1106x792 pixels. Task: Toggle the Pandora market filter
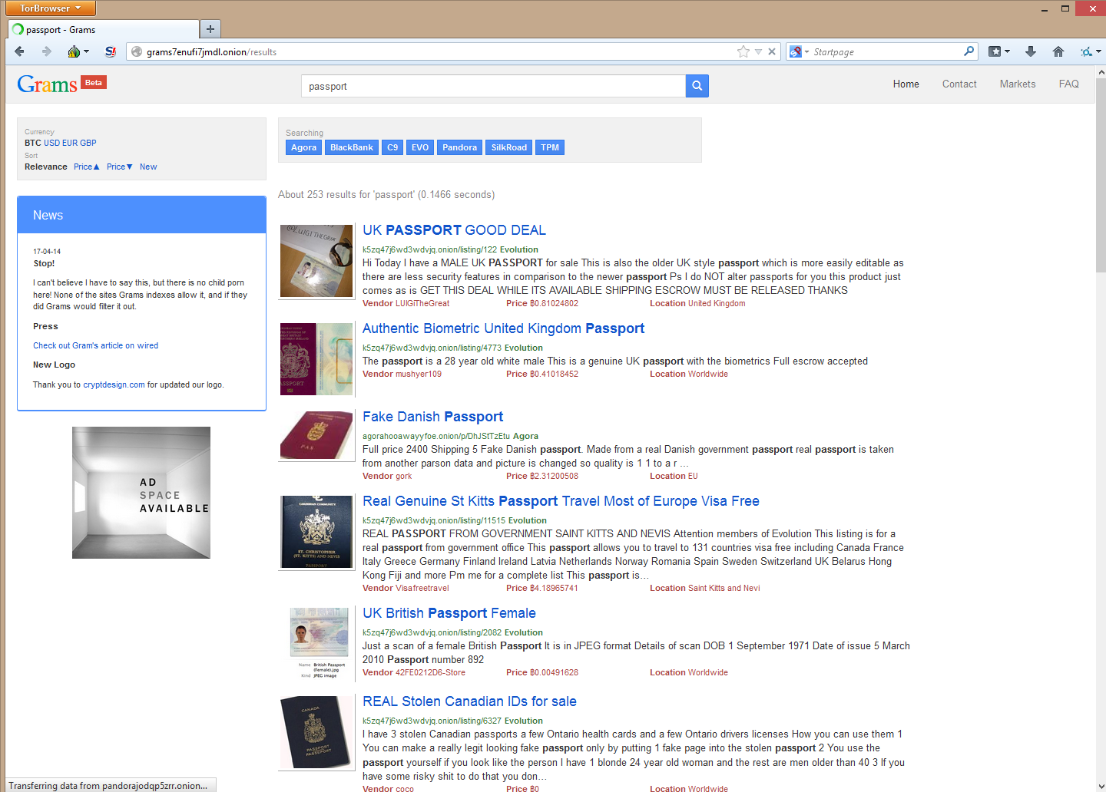point(459,147)
